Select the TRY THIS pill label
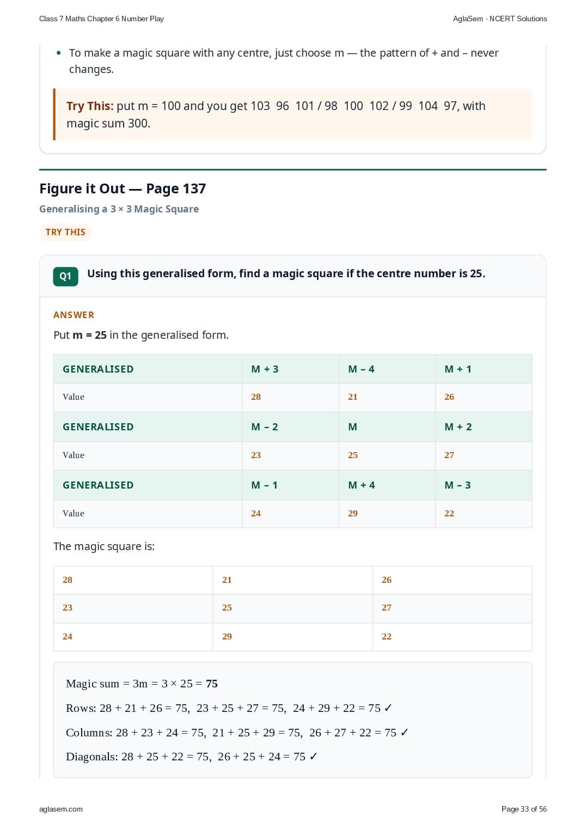The height and width of the screenshot is (829, 586). pyautogui.click(x=65, y=232)
